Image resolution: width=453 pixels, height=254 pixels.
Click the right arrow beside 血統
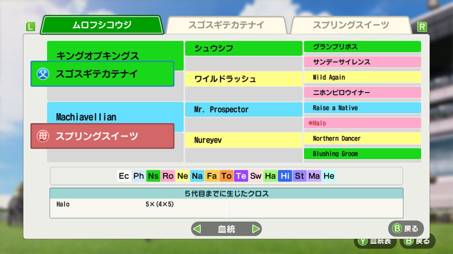pyautogui.click(x=256, y=229)
